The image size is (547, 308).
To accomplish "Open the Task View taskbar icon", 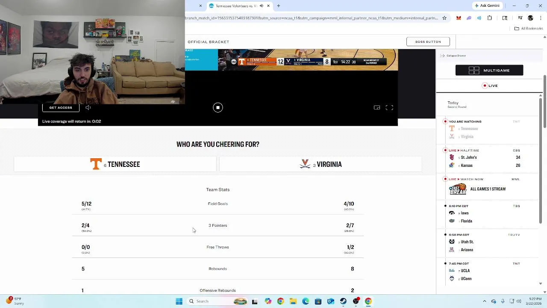I will [255, 301].
